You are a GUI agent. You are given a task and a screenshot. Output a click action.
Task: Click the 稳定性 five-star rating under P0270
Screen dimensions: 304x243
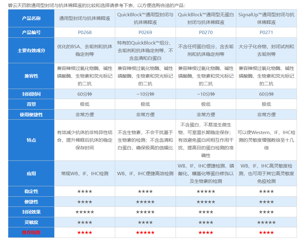point(205,191)
